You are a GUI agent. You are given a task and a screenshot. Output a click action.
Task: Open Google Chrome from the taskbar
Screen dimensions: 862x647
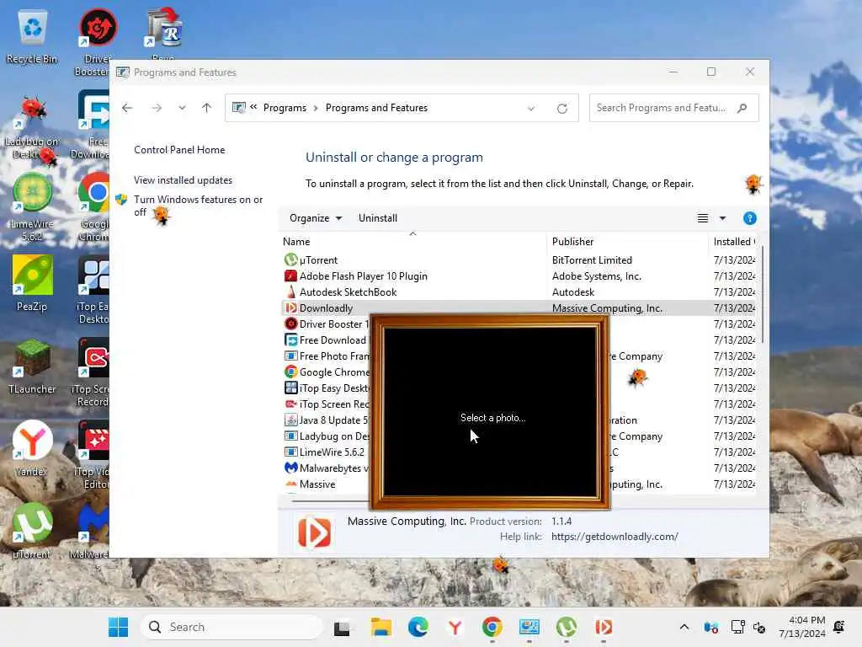pos(492,627)
